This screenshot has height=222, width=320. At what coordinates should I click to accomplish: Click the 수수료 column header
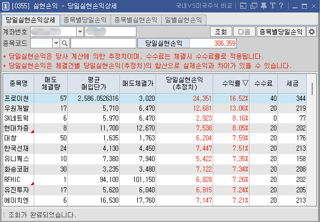(x=263, y=83)
